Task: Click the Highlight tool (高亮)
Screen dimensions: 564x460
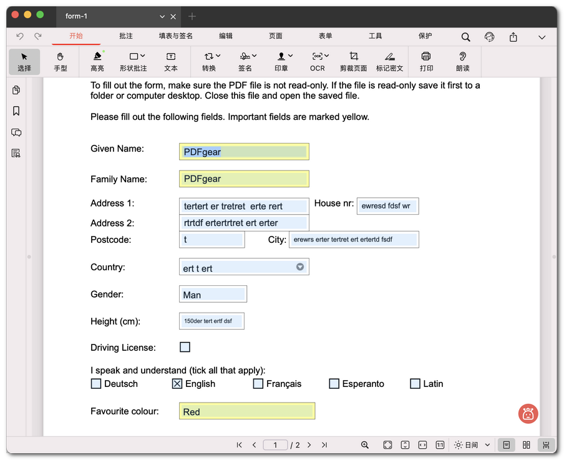Action: click(x=97, y=61)
